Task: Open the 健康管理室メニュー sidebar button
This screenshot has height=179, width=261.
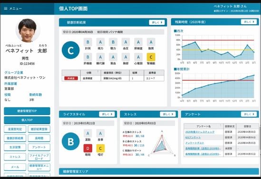Action: (x=39, y=167)
